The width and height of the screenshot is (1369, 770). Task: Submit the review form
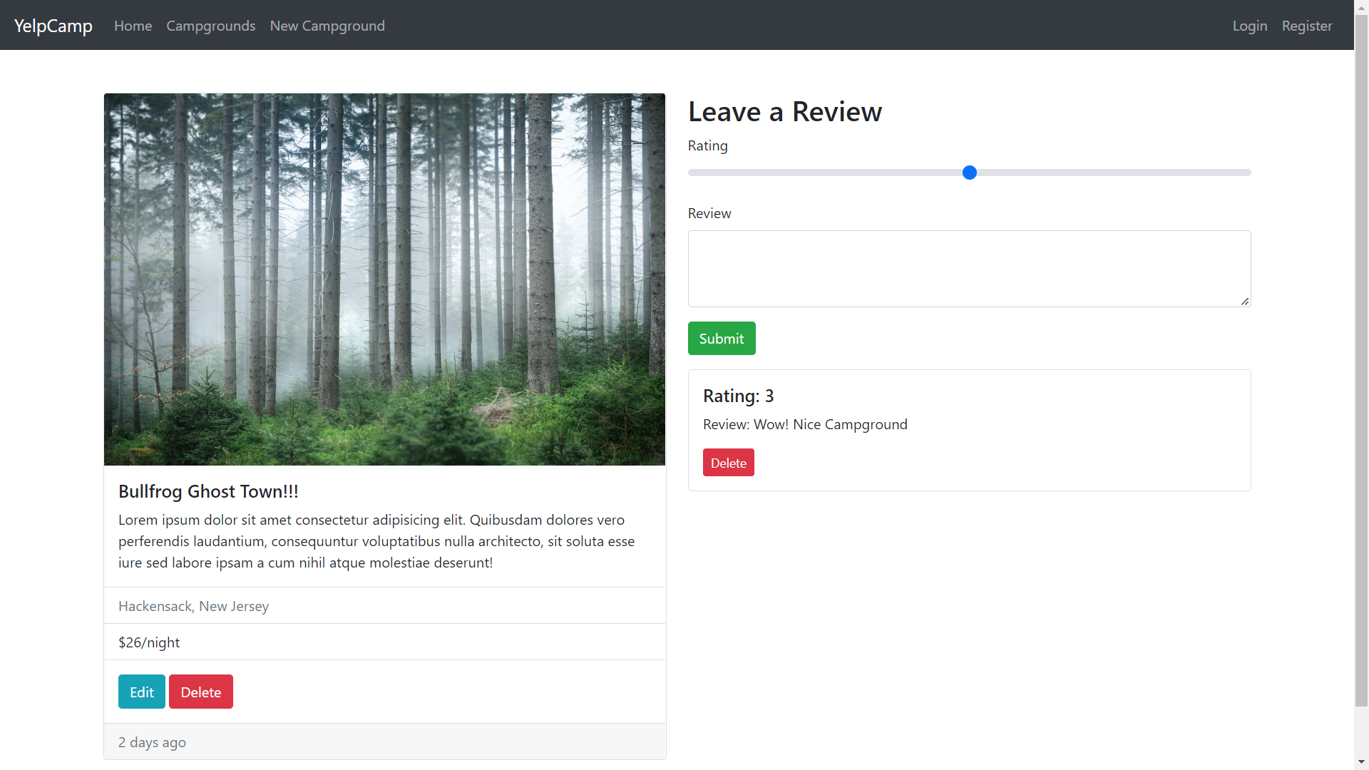coord(721,338)
